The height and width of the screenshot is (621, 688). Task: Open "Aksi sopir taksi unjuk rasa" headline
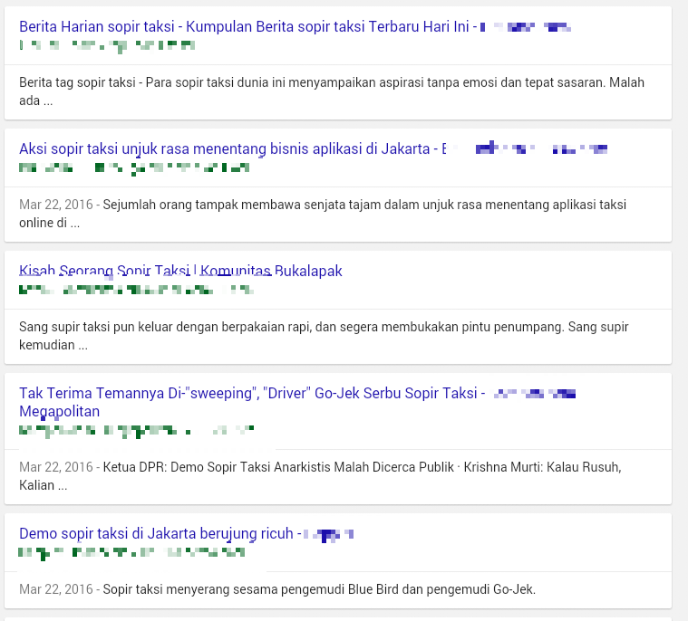pyautogui.click(x=224, y=148)
